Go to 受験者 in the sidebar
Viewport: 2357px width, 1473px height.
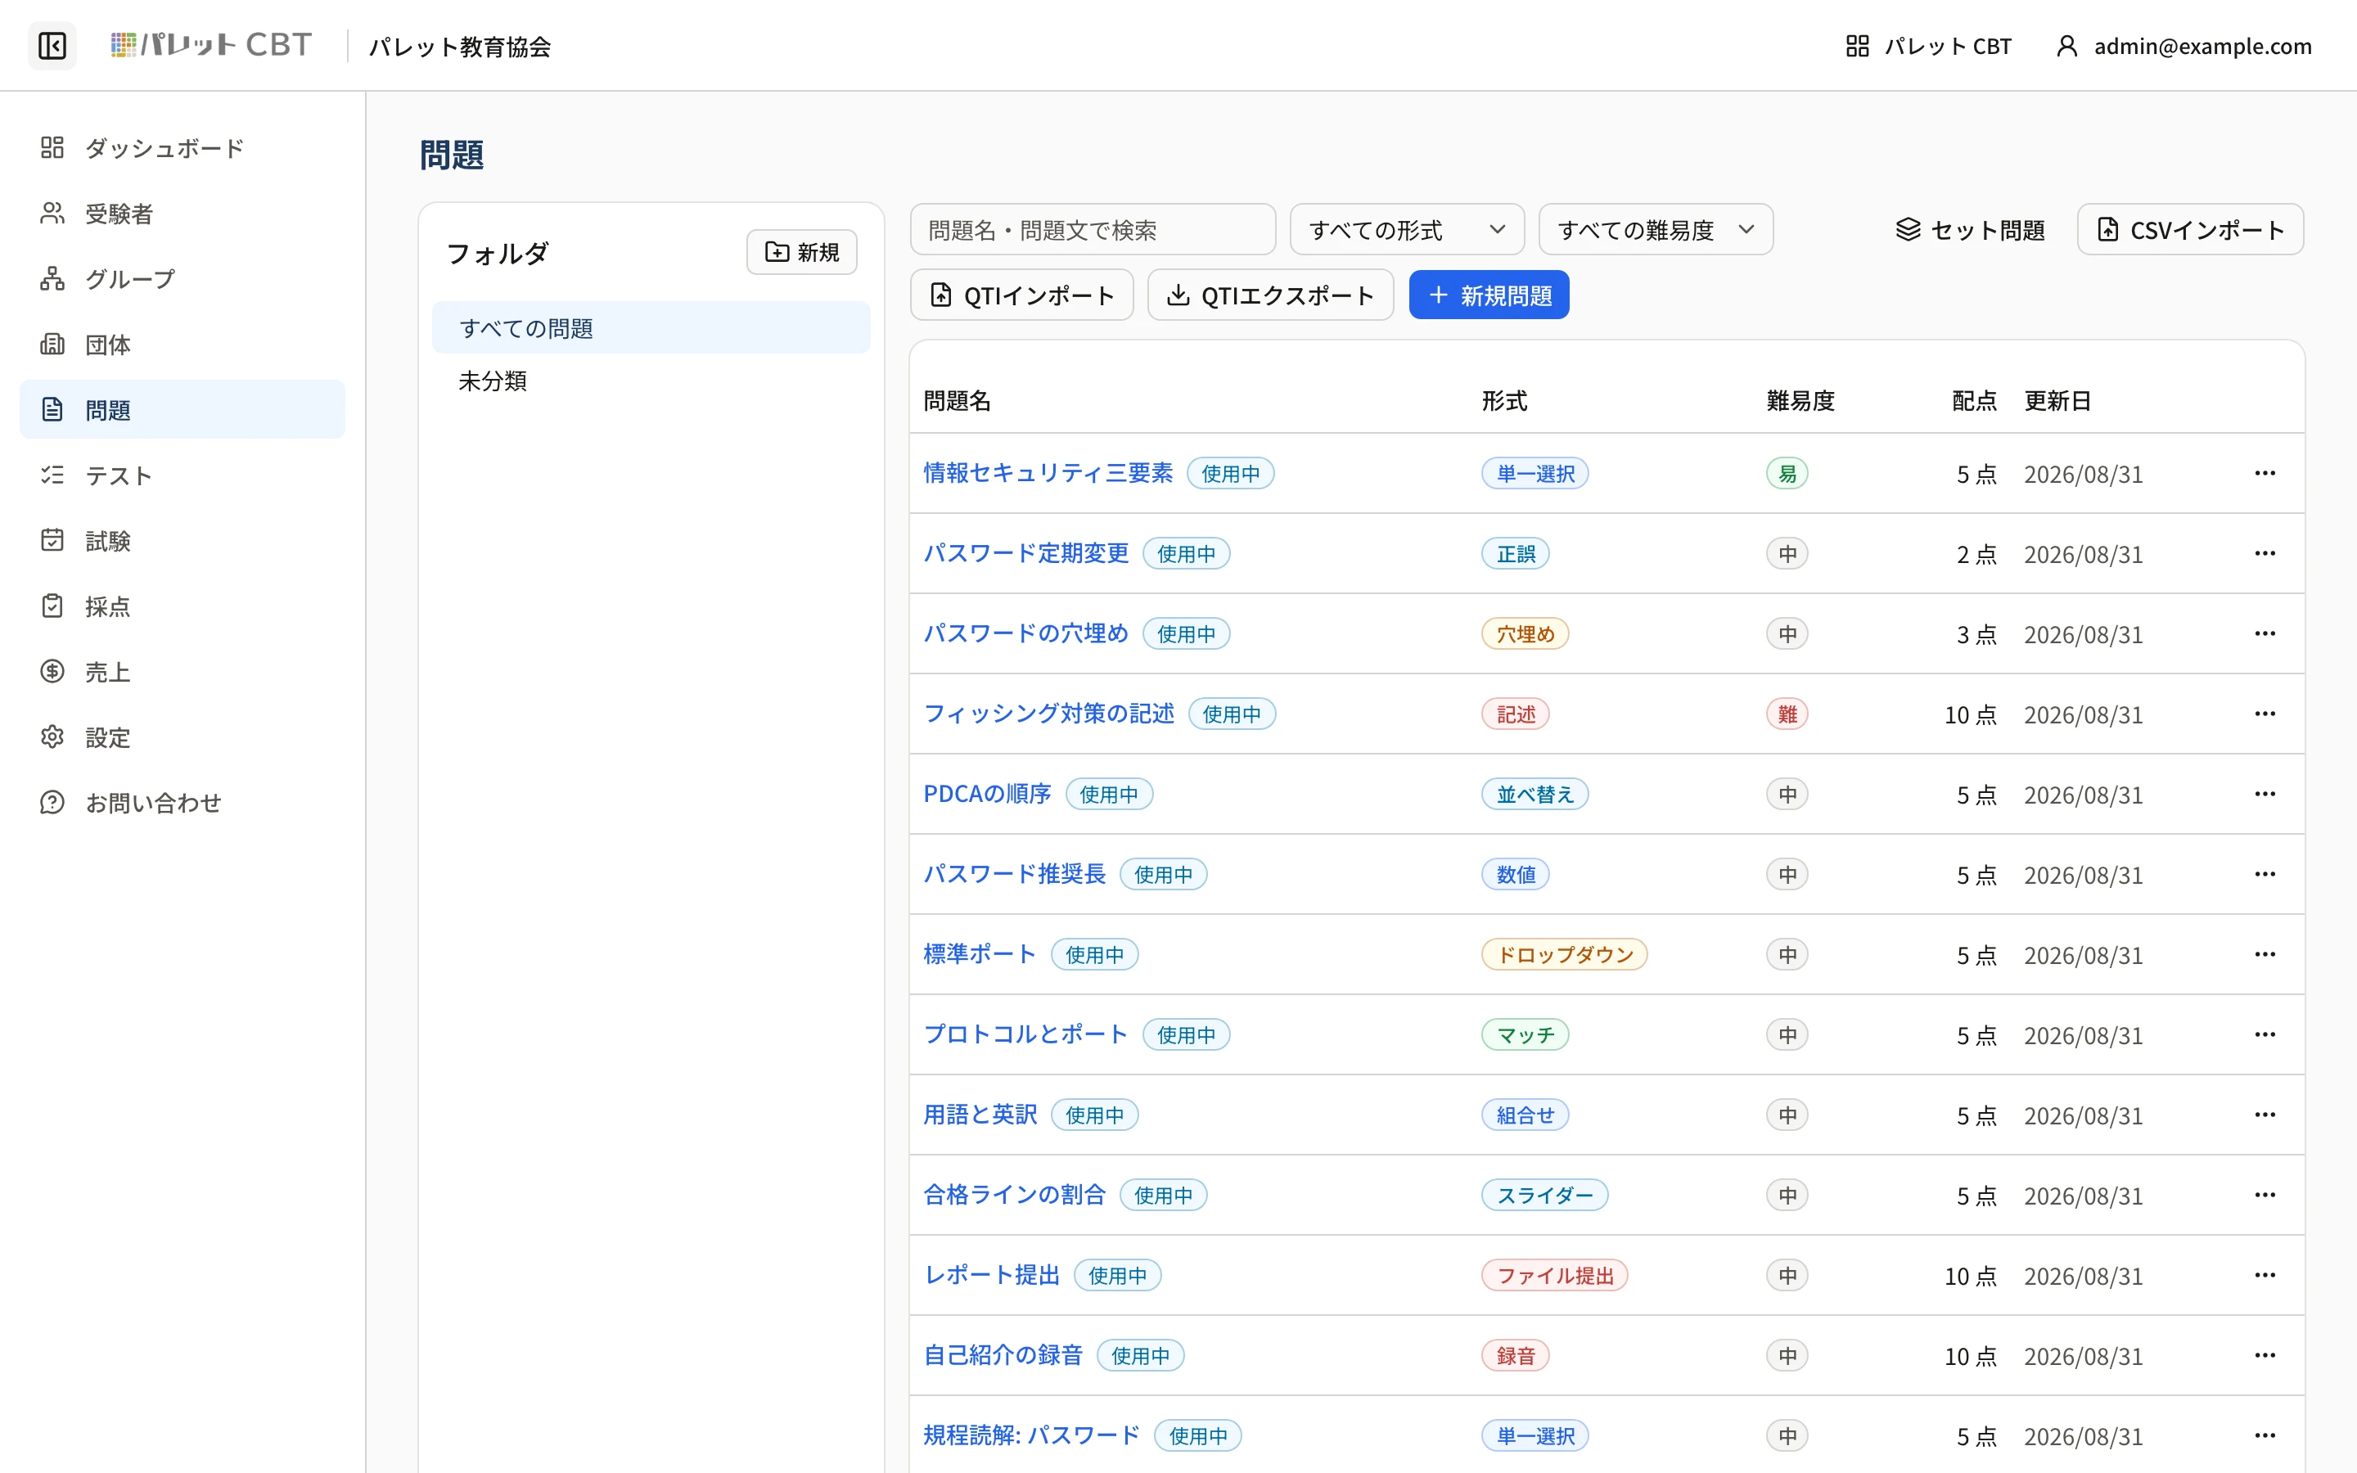[183, 214]
